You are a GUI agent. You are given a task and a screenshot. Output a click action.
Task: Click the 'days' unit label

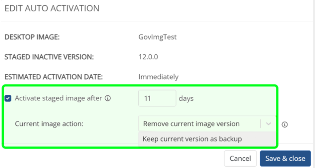coord(186,98)
